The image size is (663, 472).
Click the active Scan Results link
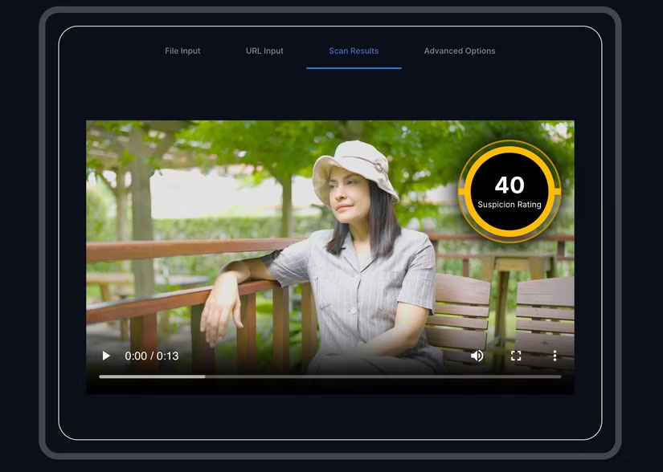click(354, 51)
